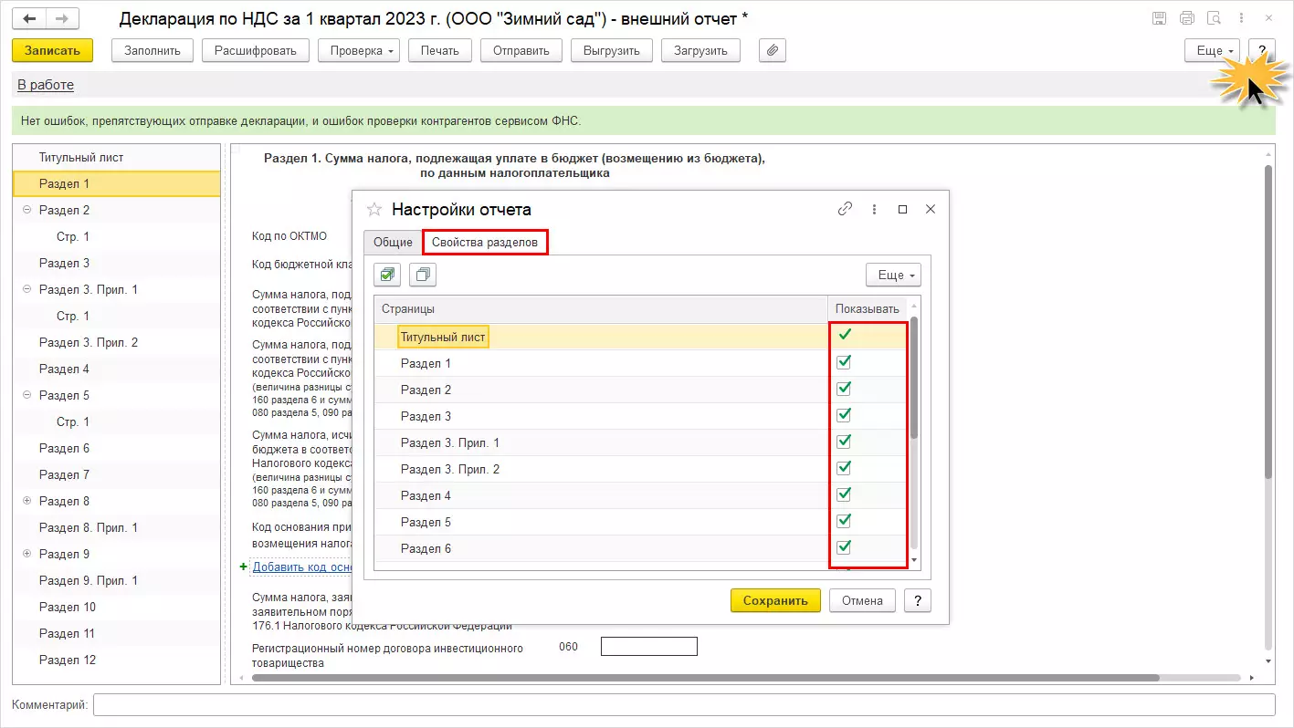Select Раздел 1 in the left tree
The height and width of the screenshot is (728, 1294).
116,183
